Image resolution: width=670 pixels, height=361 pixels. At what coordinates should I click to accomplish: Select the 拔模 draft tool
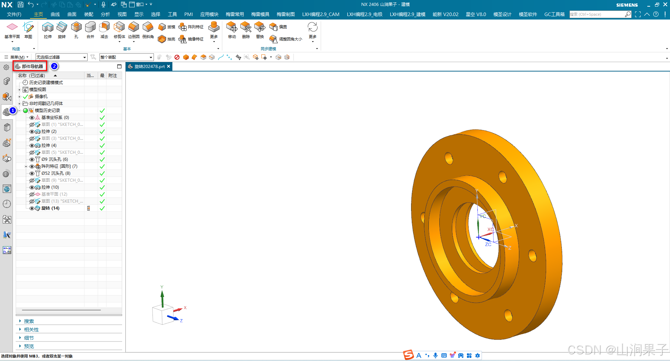pos(166,27)
